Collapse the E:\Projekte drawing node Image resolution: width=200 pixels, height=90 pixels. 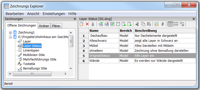click(11, 37)
